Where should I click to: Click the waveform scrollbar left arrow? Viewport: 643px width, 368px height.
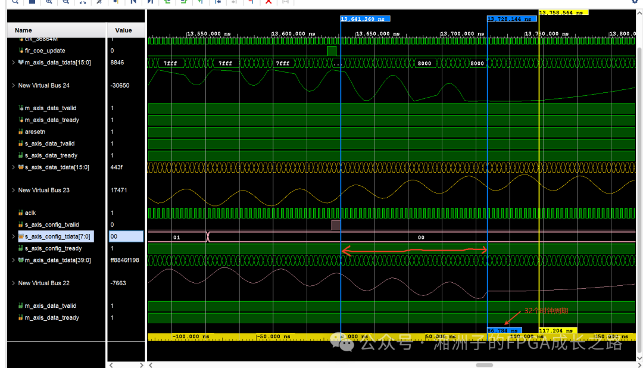click(151, 364)
